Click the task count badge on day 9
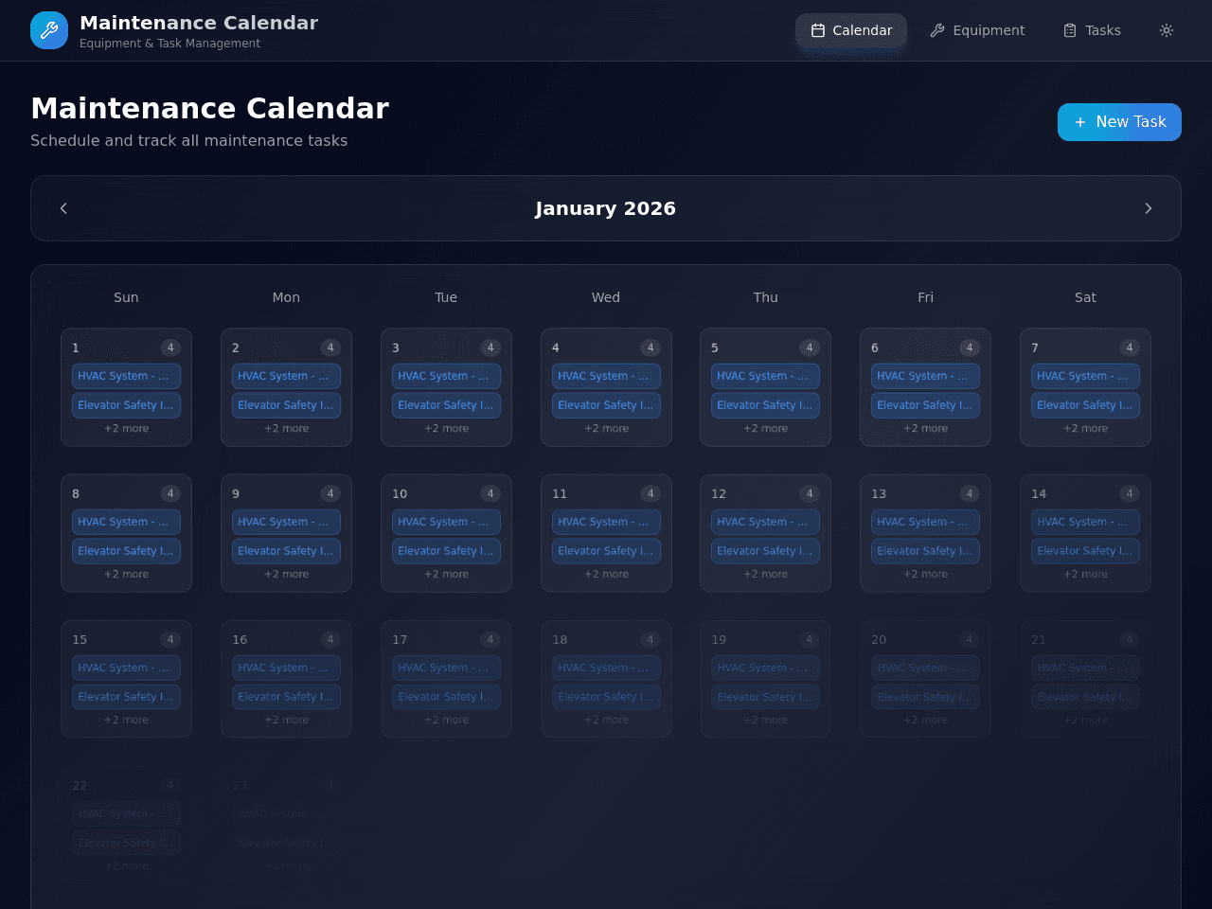This screenshot has width=1212, height=909. coord(330,493)
